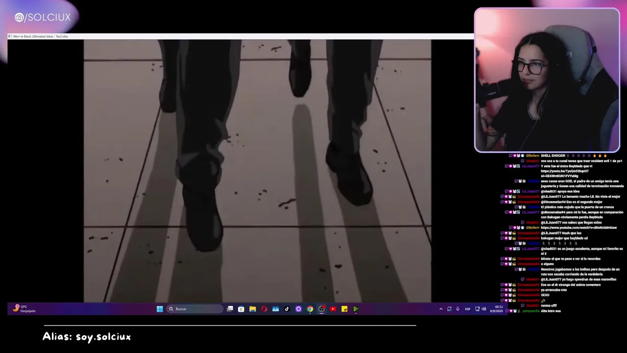
Task: Click message 'bakugan mejor que bayblade xd'
Action: click(564, 238)
